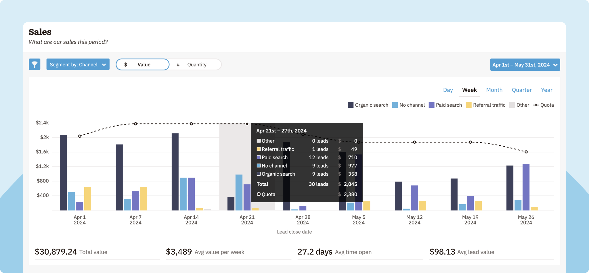The image size is (589, 273).
Task: Switch to the Month granularity tab
Action: pos(494,90)
